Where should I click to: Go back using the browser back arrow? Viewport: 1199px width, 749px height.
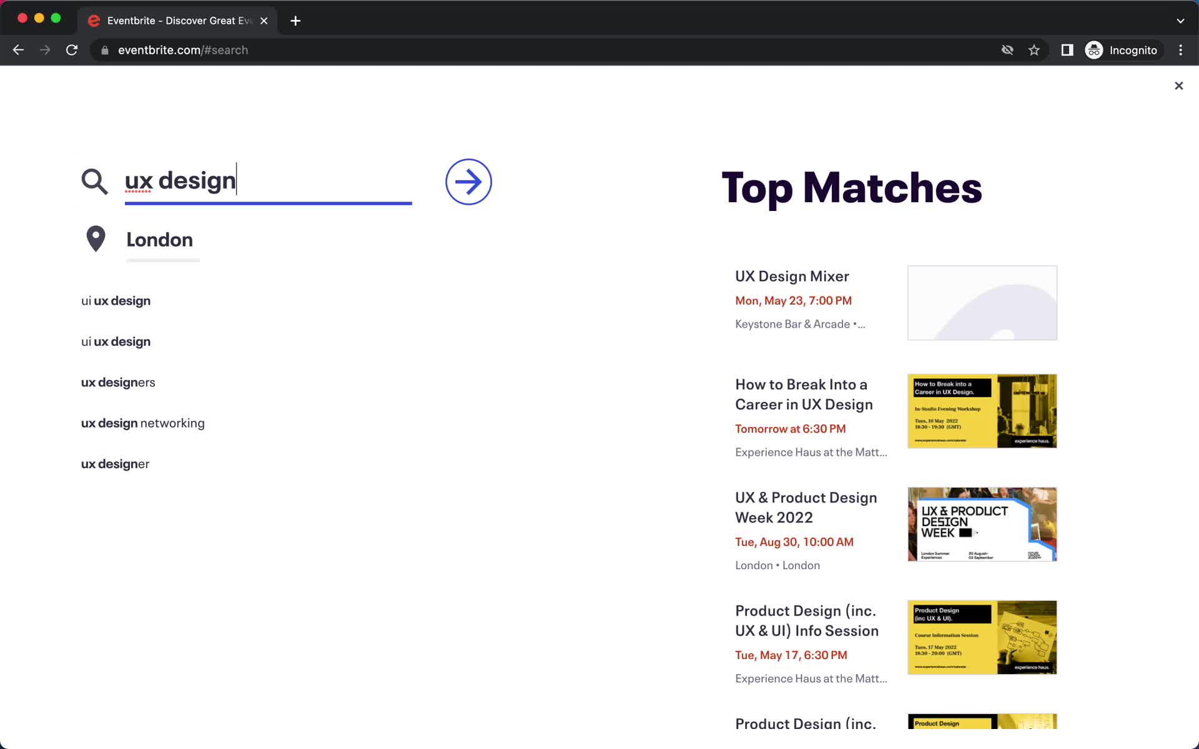tap(18, 50)
